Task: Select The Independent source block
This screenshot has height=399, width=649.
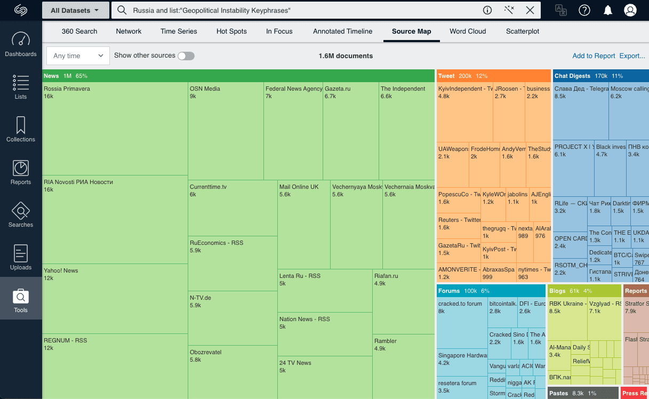Action: coord(407,131)
